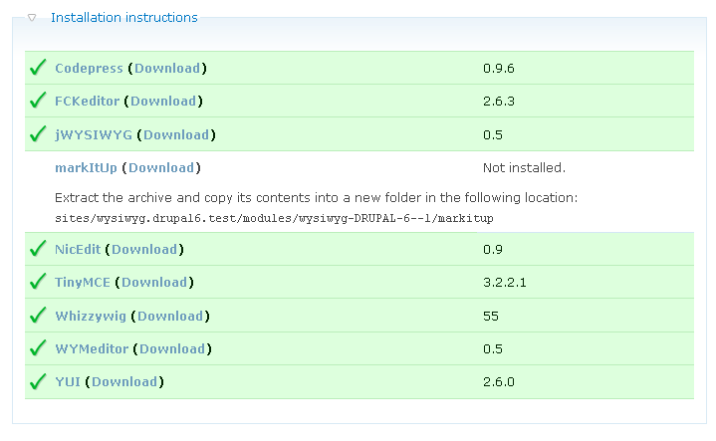716x441 pixels.
Task: Click the green checkmark beside Codepress
Action: [x=38, y=67]
